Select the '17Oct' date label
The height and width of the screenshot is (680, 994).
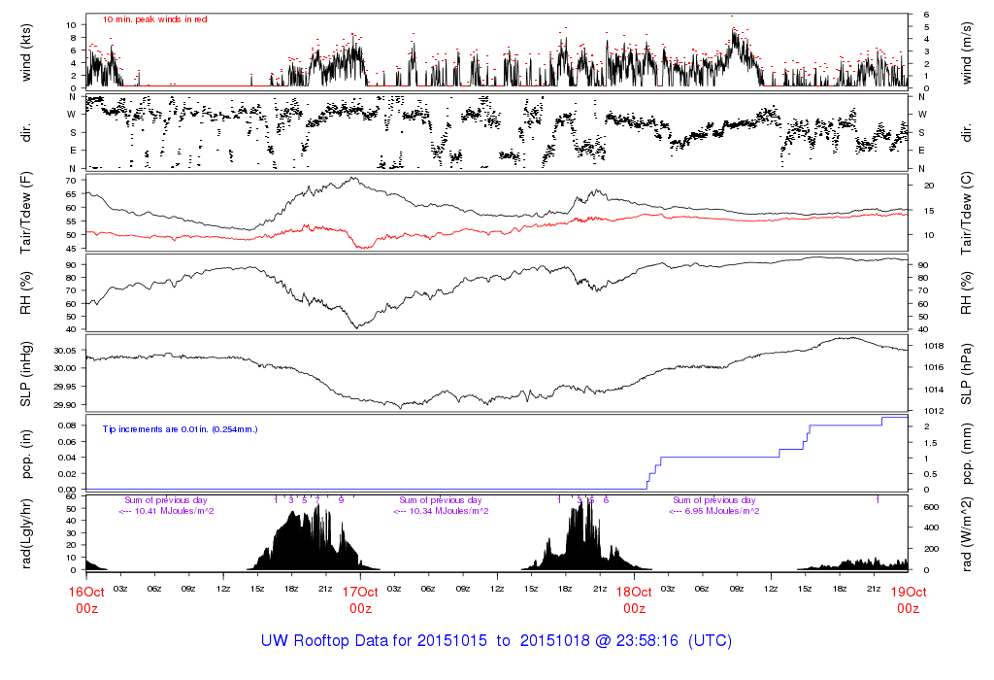point(360,592)
